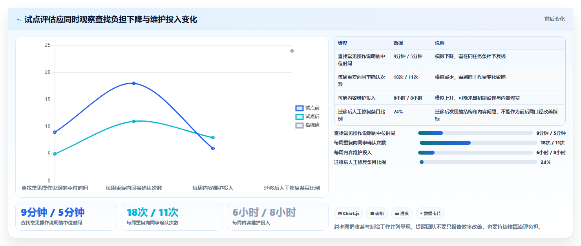581x246 pixels.
Task: Click the 试点后 data point at value 5
Action: [x=55, y=154]
